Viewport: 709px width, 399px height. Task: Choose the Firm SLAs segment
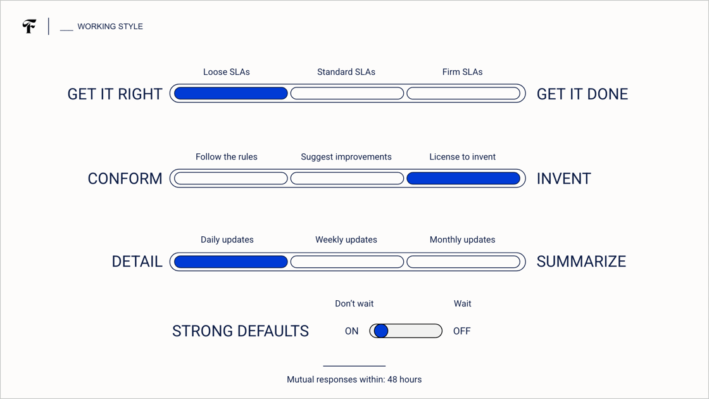tap(463, 93)
